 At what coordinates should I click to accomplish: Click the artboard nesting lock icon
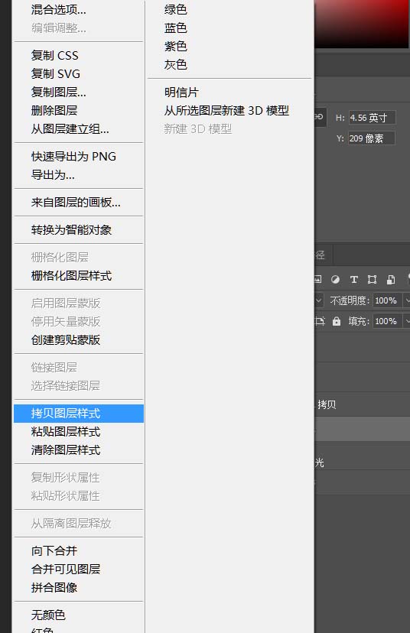click(320, 321)
